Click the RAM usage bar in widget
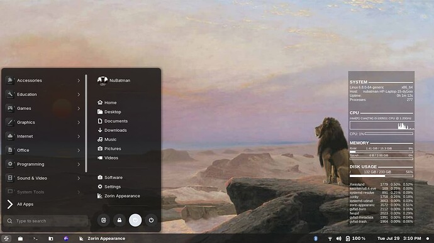This screenshot has height=243, width=434. click(x=381, y=152)
